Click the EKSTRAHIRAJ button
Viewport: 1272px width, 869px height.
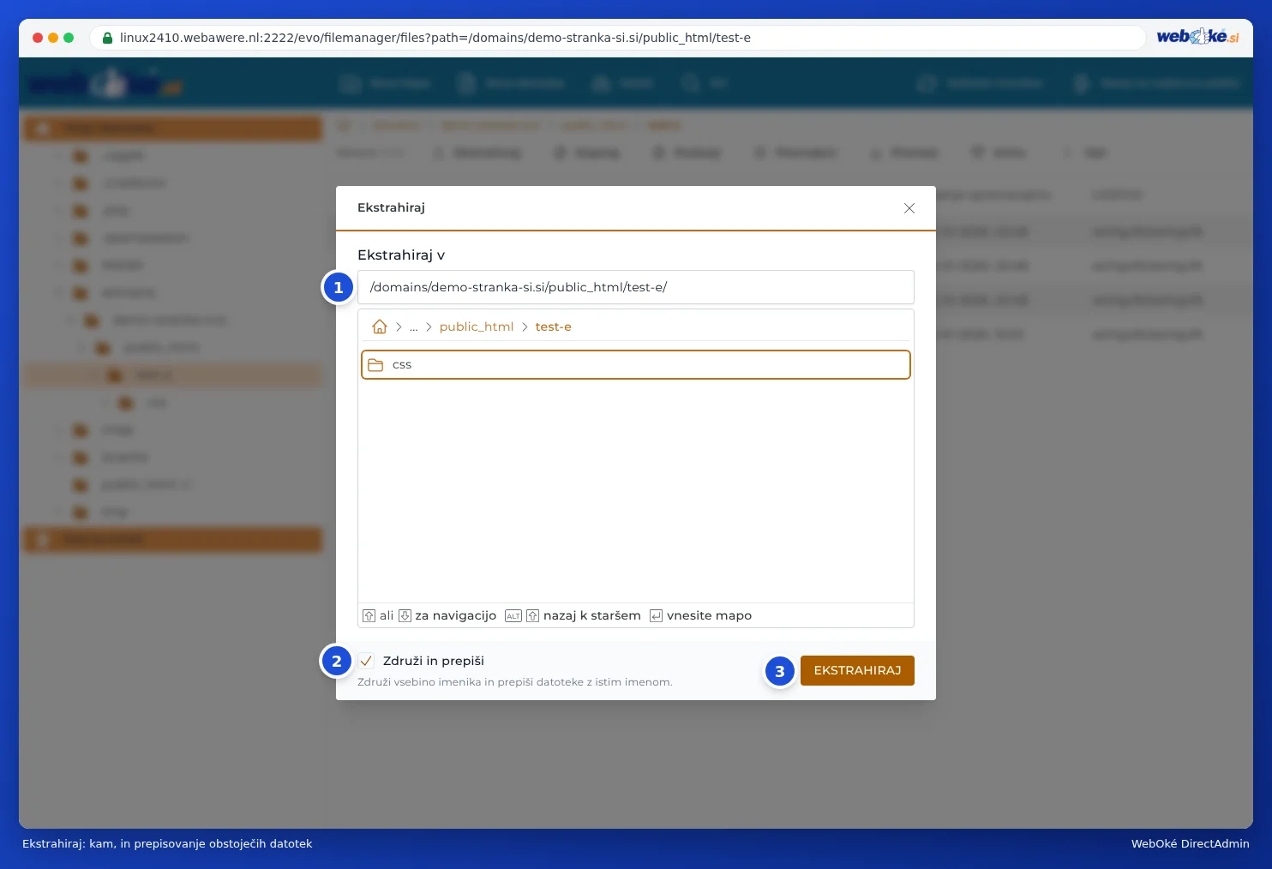pos(857,670)
